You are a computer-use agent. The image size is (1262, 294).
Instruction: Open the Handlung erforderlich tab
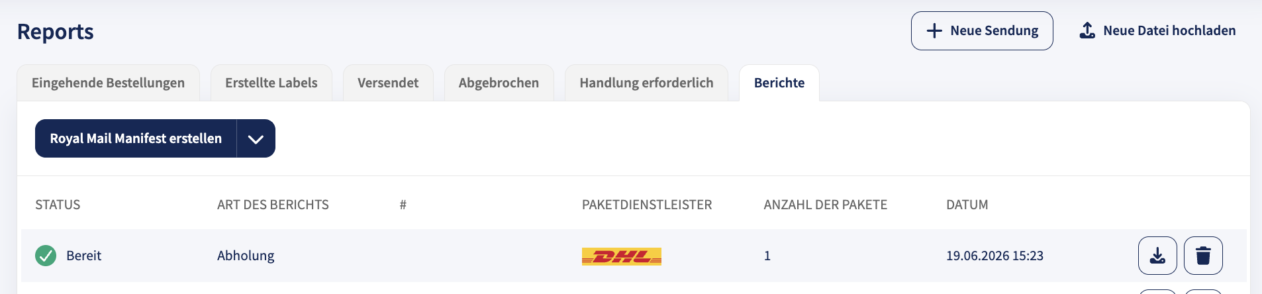646,83
